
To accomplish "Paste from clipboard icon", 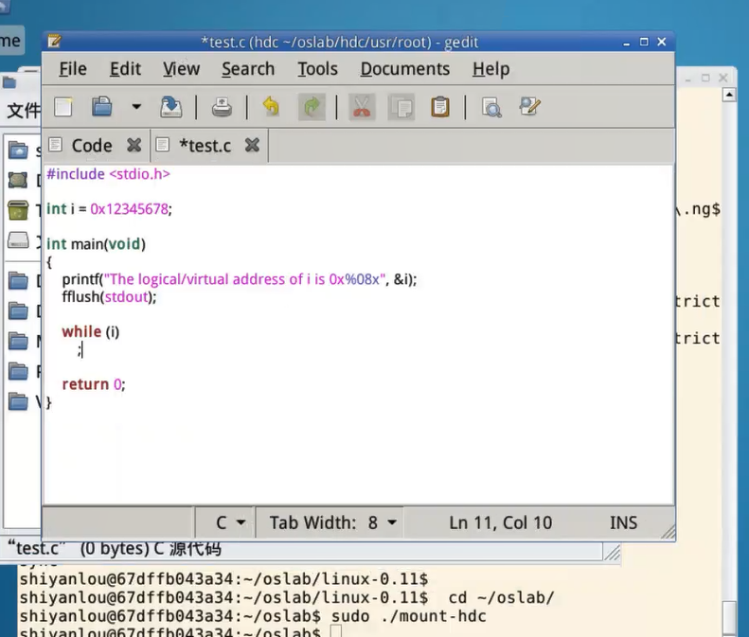I will [440, 107].
